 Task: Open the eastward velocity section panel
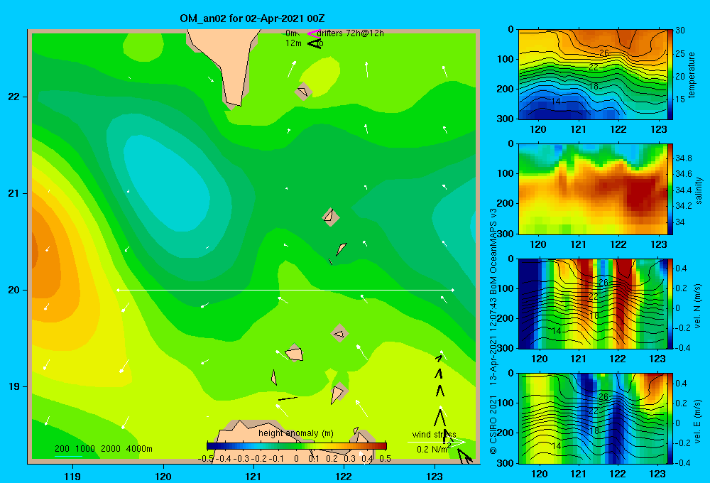pyautogui.click(x=593, y=418)
